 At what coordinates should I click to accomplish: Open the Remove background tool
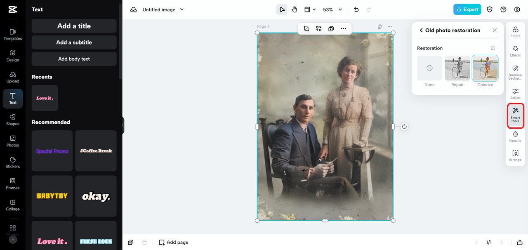[x=515, y=72]
